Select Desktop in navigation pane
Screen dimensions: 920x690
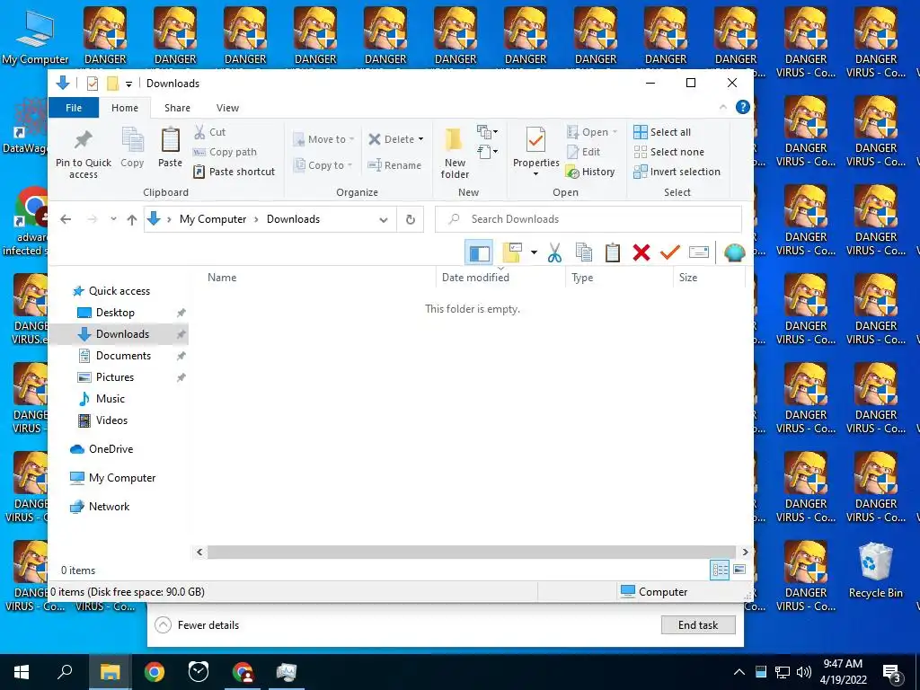coord(116,313)
